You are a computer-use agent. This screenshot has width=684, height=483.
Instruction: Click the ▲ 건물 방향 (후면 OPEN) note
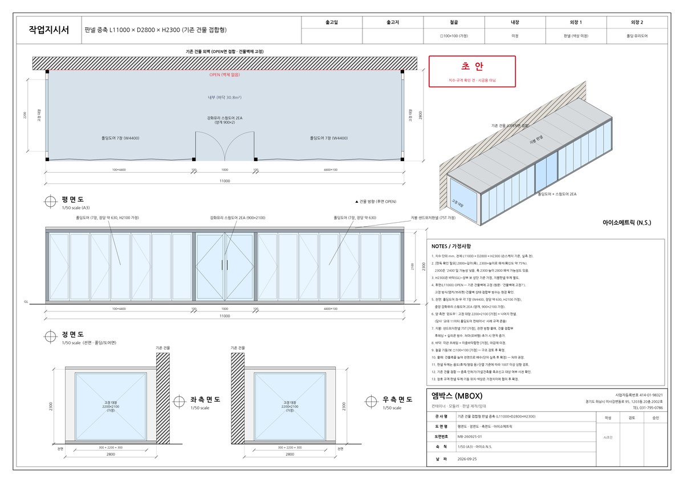(375, 202)
